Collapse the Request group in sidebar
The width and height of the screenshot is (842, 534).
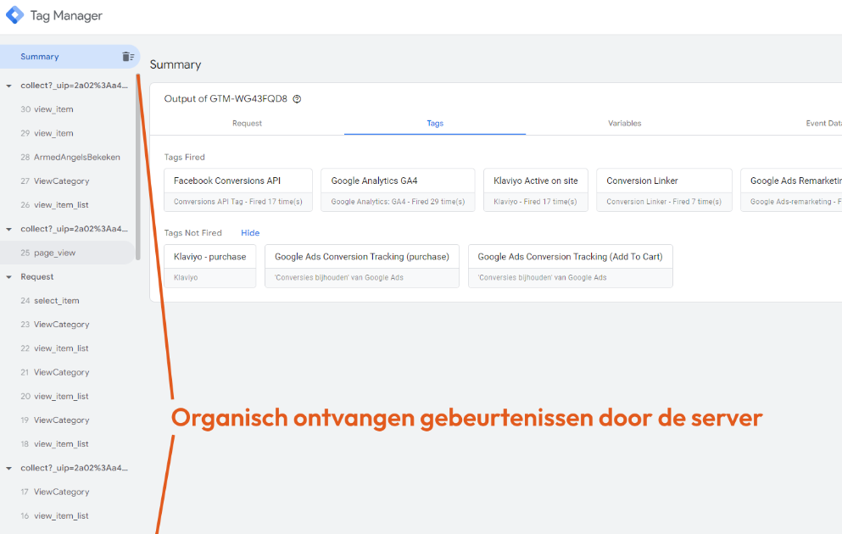click(8, 277)
